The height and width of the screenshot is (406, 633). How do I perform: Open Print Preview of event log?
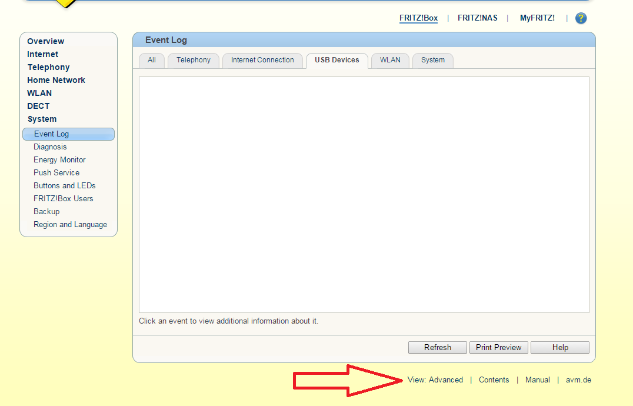(x=498, y=348)
